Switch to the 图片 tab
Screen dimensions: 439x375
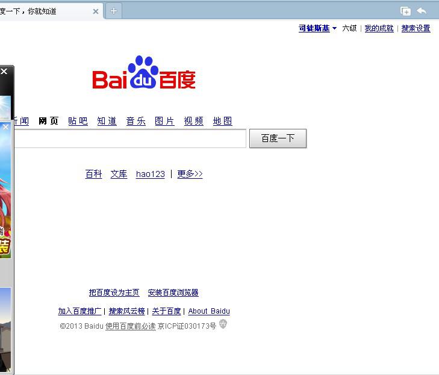coord(164,121)
